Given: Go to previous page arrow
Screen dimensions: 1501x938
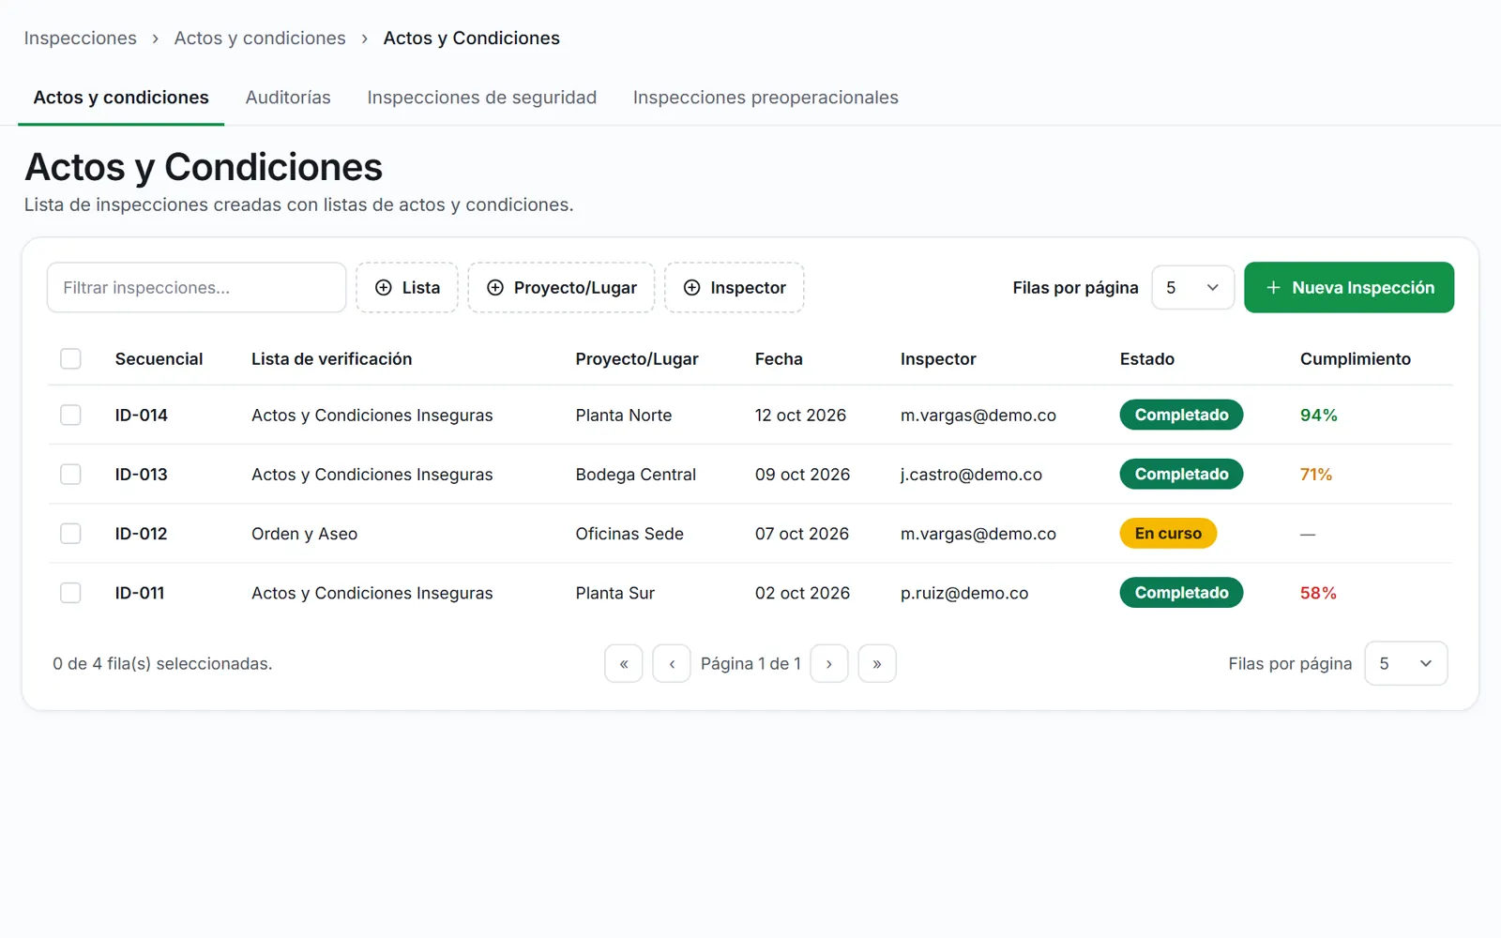Looking at the screenshot, I should tap(672, 663).
